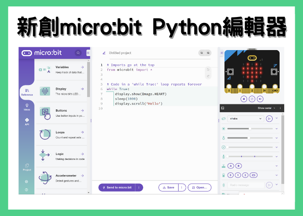Switch to the Project tab
303x216 pixels.
click(27, 167)
